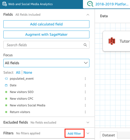Click the dataset icon beside Web and Social Media Analytics
This screenshot has width=130, height=140.
(5, 4)
